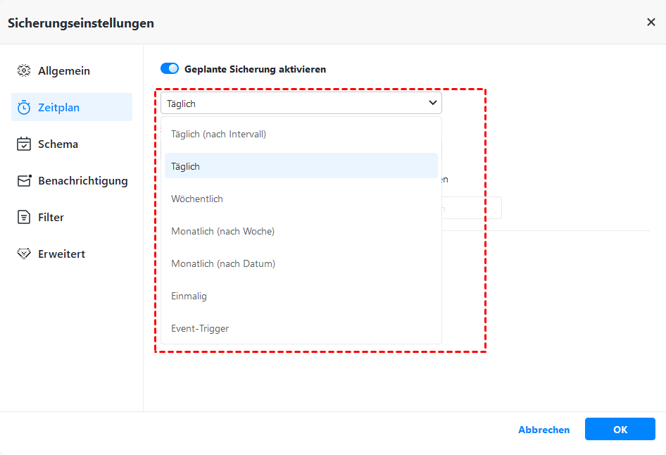Click the Allgemein gear icon
666x455 pixels.
point(24,71)
